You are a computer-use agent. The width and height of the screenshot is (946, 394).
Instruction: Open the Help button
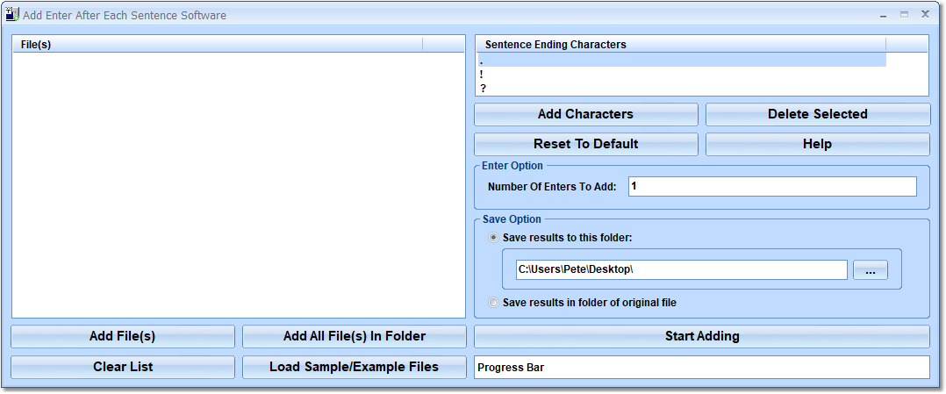[x=818, y=144]
